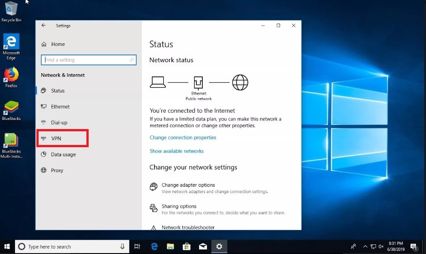This screenshot has height=254, width=426.
Task: Click the Show available networks link
Action: tap(176, 151)
